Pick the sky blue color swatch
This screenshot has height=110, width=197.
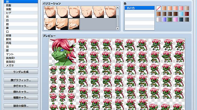click(181, 14)
